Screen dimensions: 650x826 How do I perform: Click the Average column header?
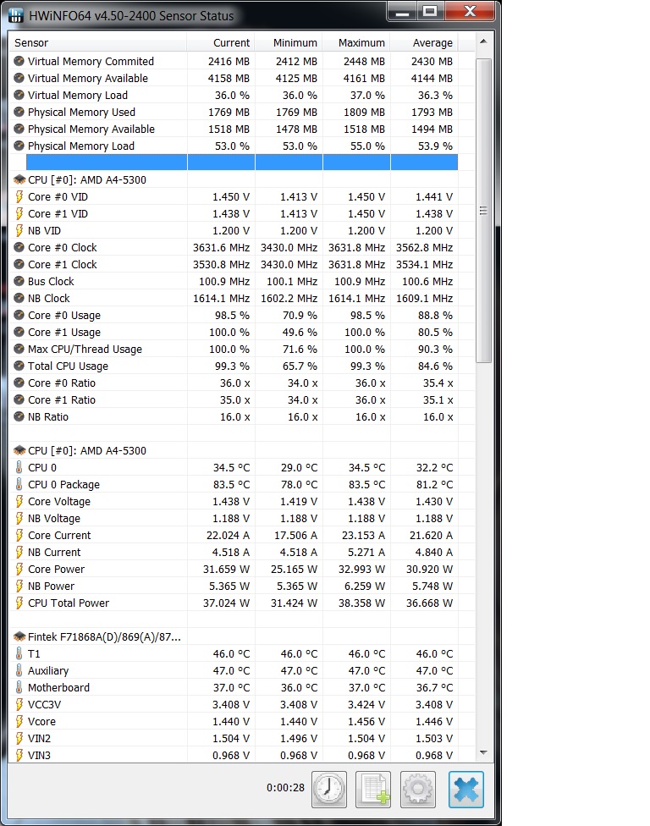[x=425, y=42]
